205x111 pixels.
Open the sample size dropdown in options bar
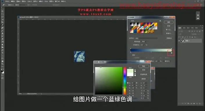point(21,5)
